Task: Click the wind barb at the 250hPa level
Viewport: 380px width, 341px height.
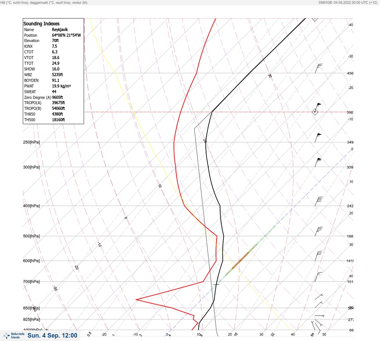Action: (x=318, y=138)
